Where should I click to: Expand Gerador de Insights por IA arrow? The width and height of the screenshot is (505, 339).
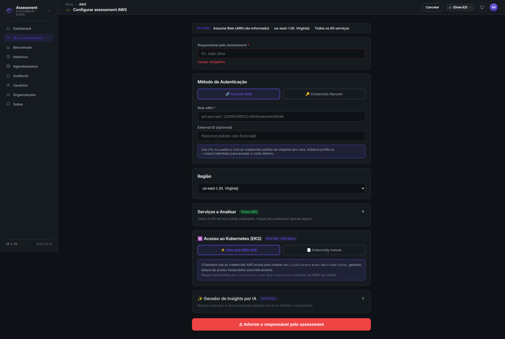(363, 299)
